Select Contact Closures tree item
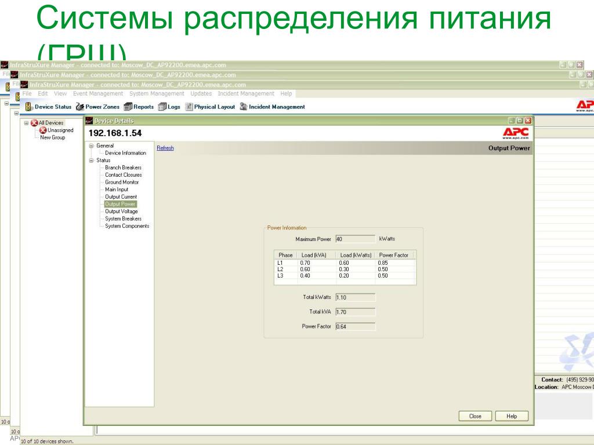The height and width of the screenshot is (445, 594). coord(123,175)
